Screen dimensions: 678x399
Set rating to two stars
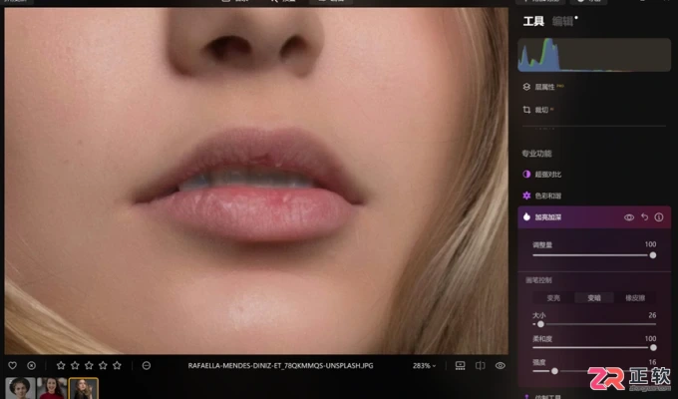(75, 366)
